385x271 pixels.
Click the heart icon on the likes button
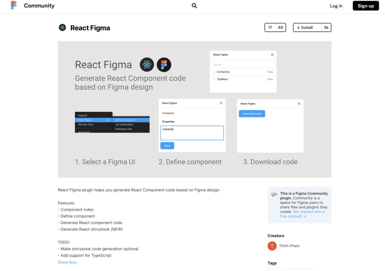[x=270, y=27]
